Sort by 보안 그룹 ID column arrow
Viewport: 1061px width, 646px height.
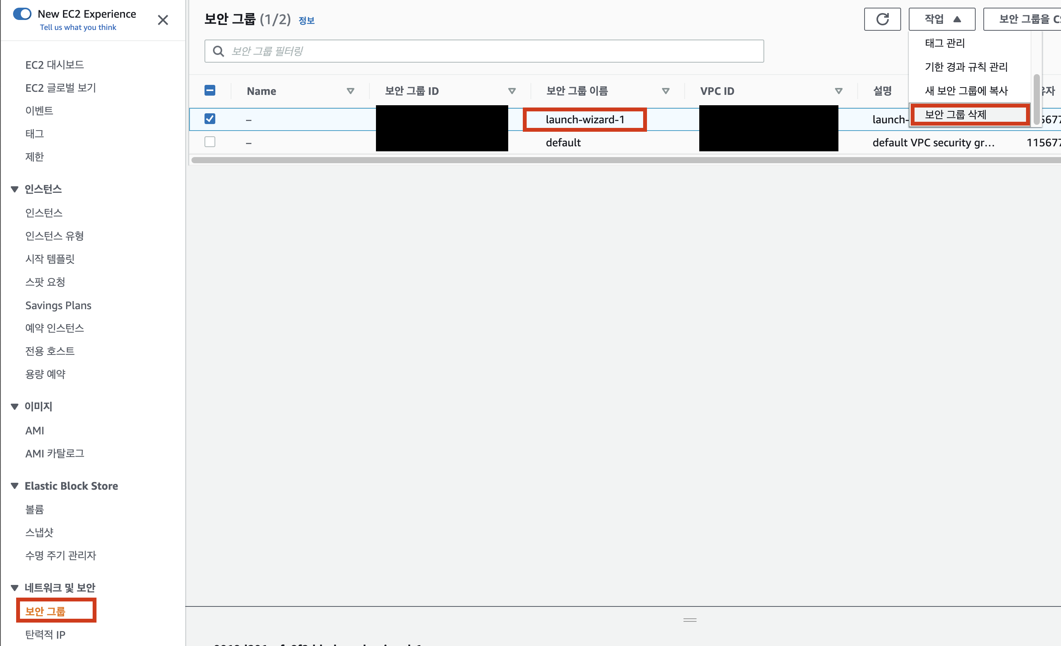512,91
